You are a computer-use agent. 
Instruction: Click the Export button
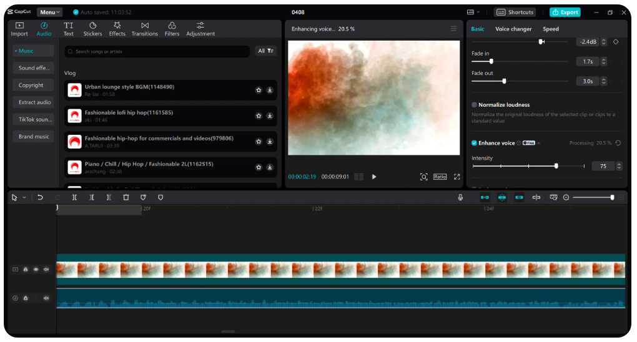[565, 12]
